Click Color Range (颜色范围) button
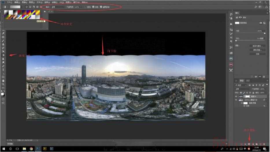The image size is (270, 152). (x=257, y=50)
